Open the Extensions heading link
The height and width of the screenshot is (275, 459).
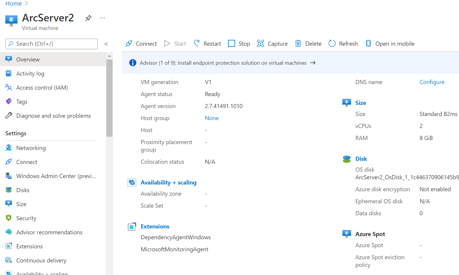click(x=155, y=226)
